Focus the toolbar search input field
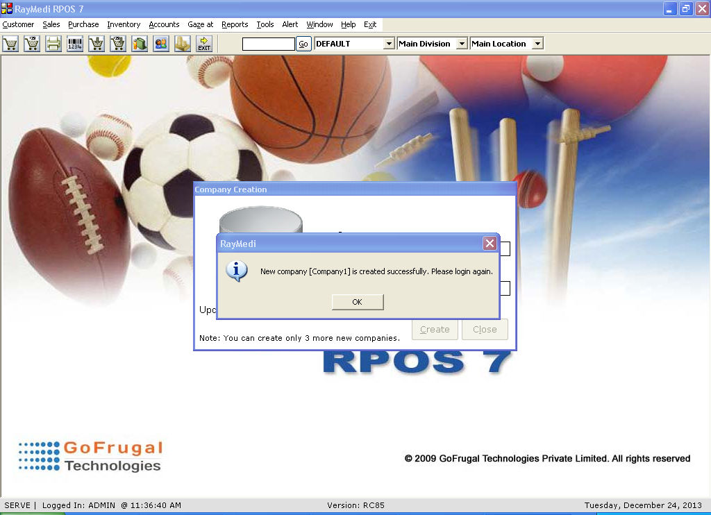The width and height of the screenshot is (711, 515). [x=269, y=44]
